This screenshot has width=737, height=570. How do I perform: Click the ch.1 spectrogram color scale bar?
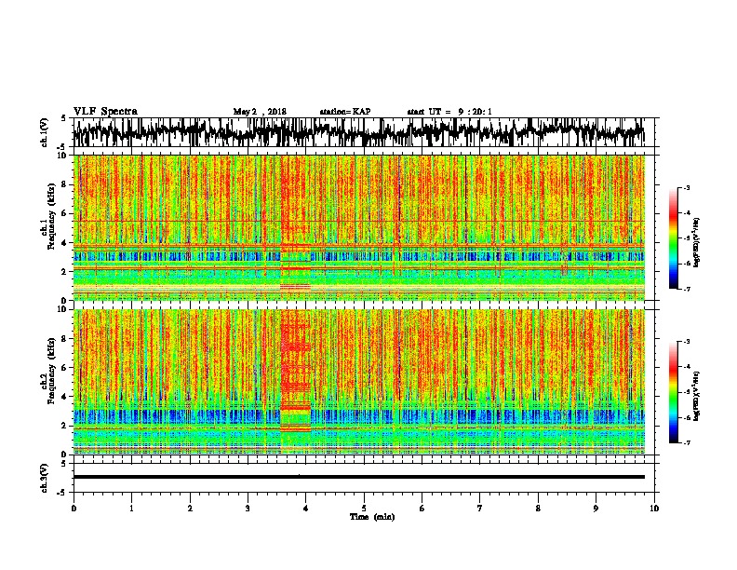pos(673,238)
